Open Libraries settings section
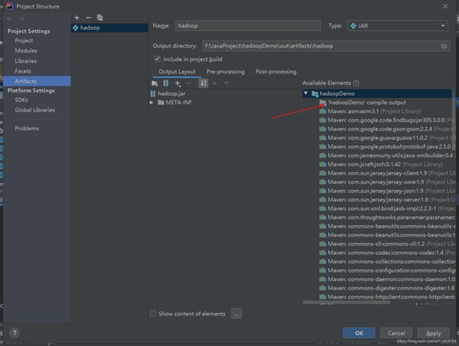 25,61
